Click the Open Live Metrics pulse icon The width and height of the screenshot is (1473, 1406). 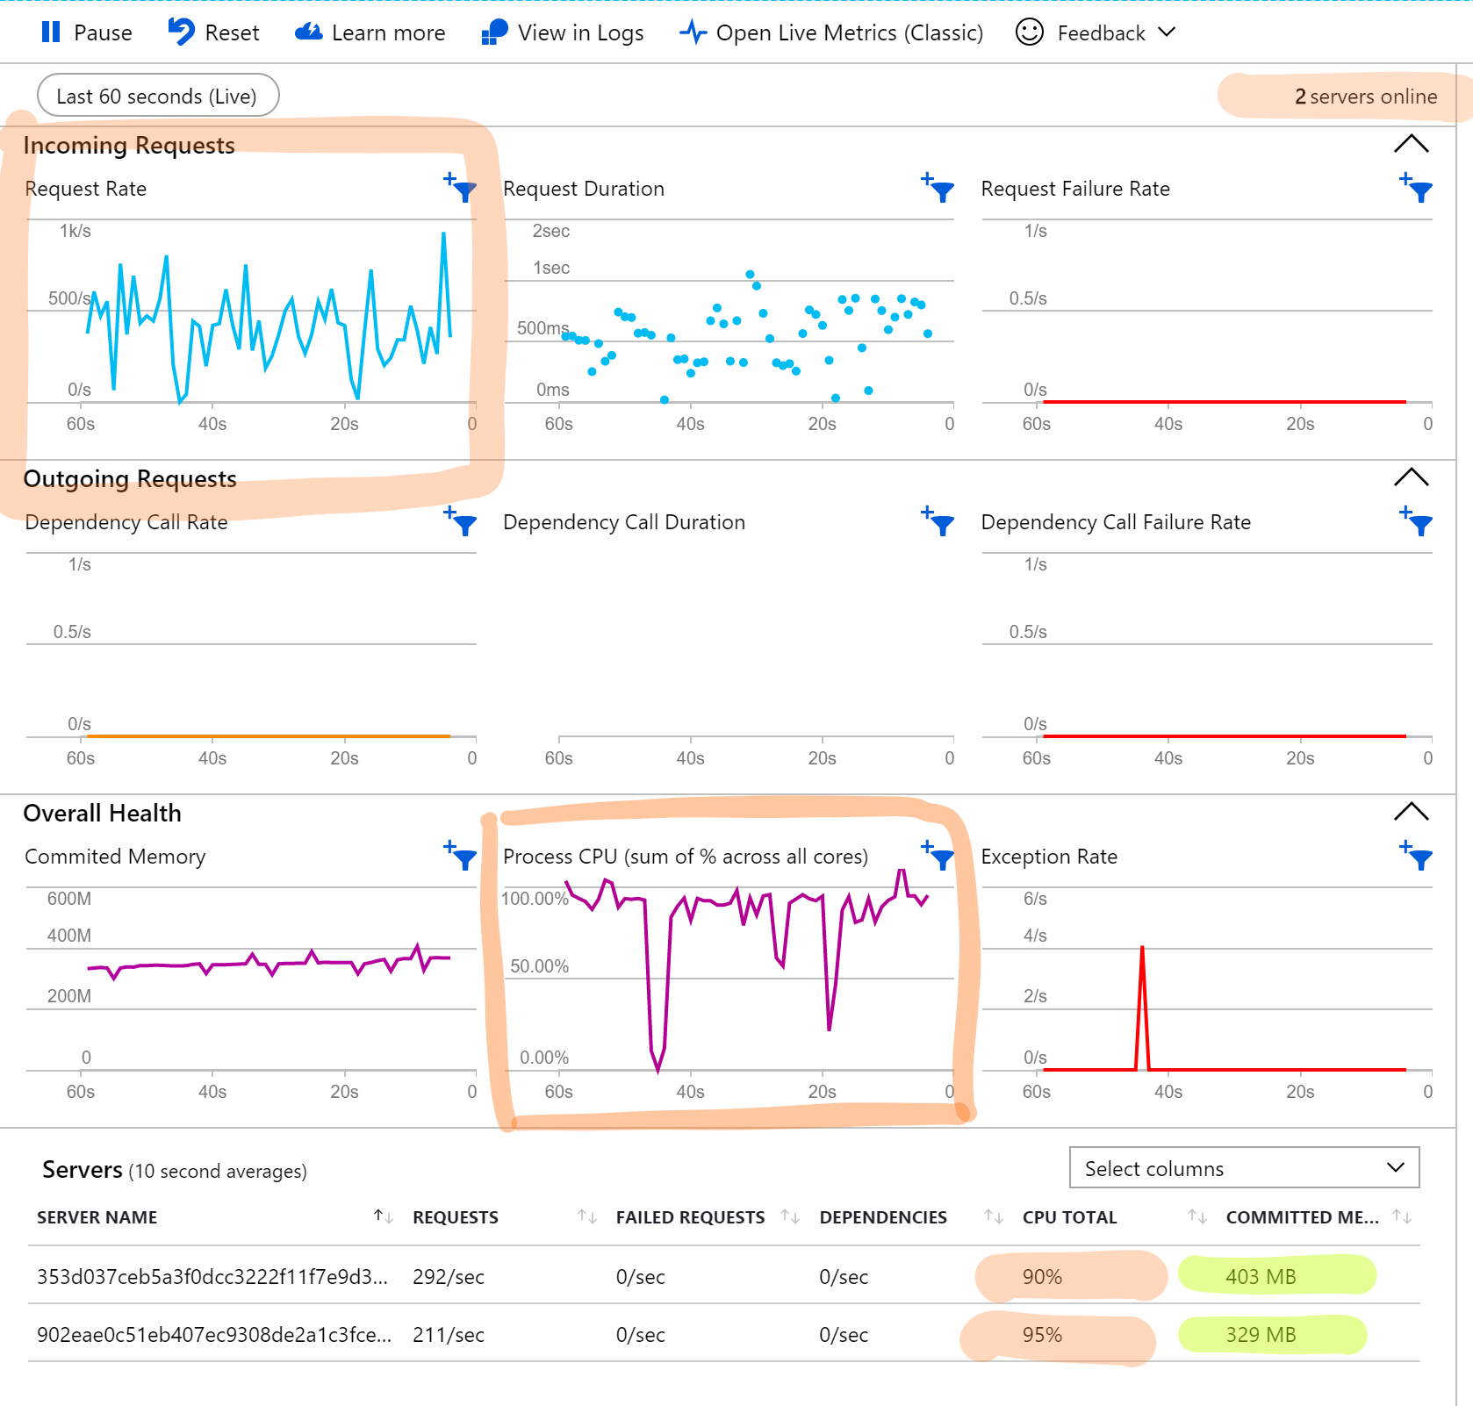pyautogui.click(x=693, y=32)
